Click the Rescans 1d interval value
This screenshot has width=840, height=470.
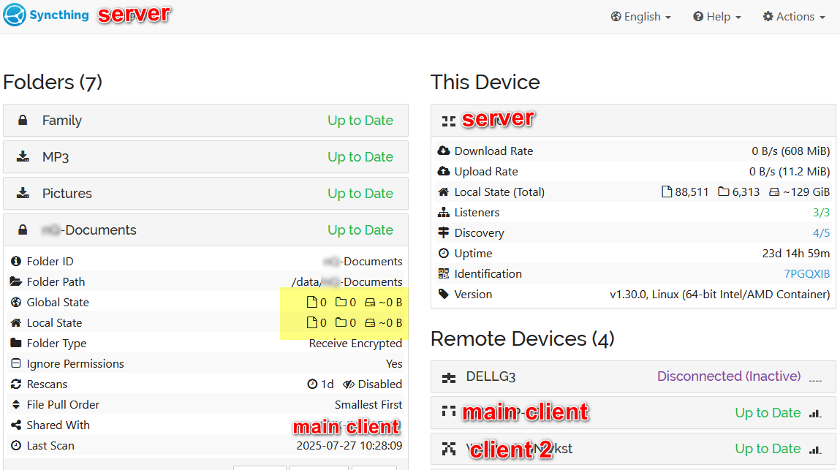point(320,384)
